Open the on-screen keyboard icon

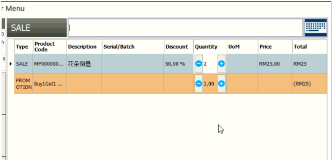(x=316, y=28)
